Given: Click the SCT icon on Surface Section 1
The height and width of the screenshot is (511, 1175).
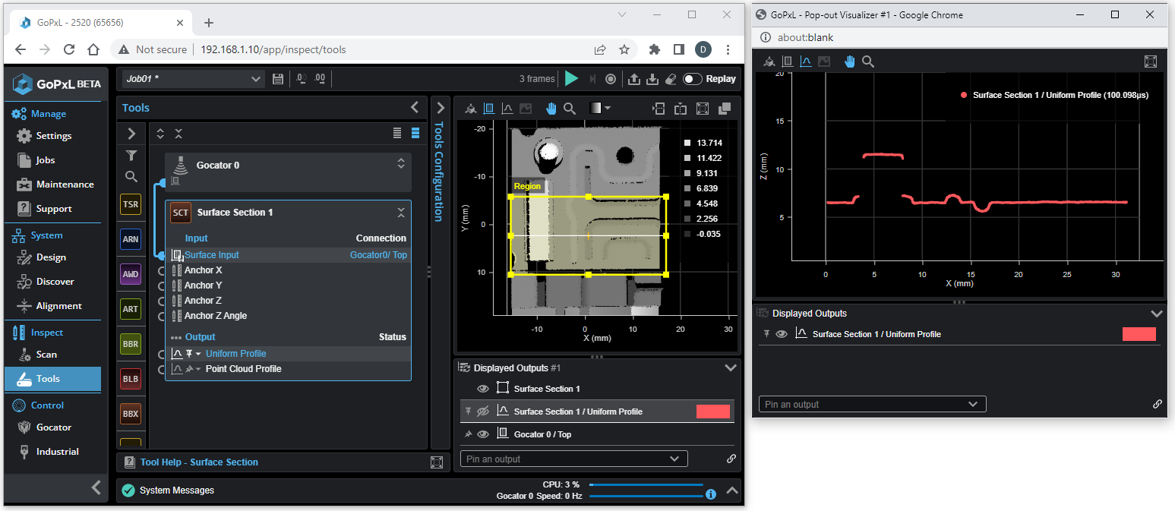Looking at the screenshot, I should coord(180,212).
